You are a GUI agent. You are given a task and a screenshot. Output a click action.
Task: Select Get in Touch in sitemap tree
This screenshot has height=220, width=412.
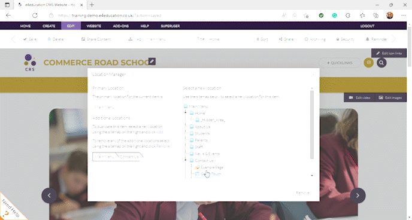click(211, 174)
